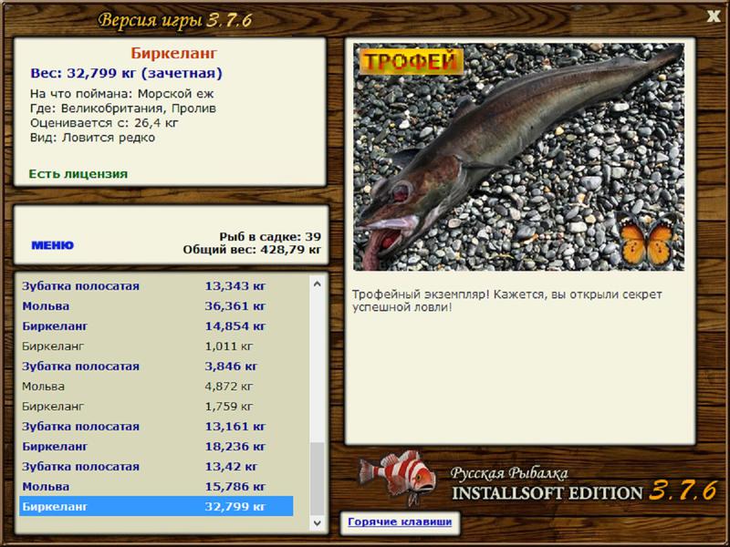Click the ТРОФЕЙ badge on fish photo
Screen dimensions: 730x547
coord(412,61)
